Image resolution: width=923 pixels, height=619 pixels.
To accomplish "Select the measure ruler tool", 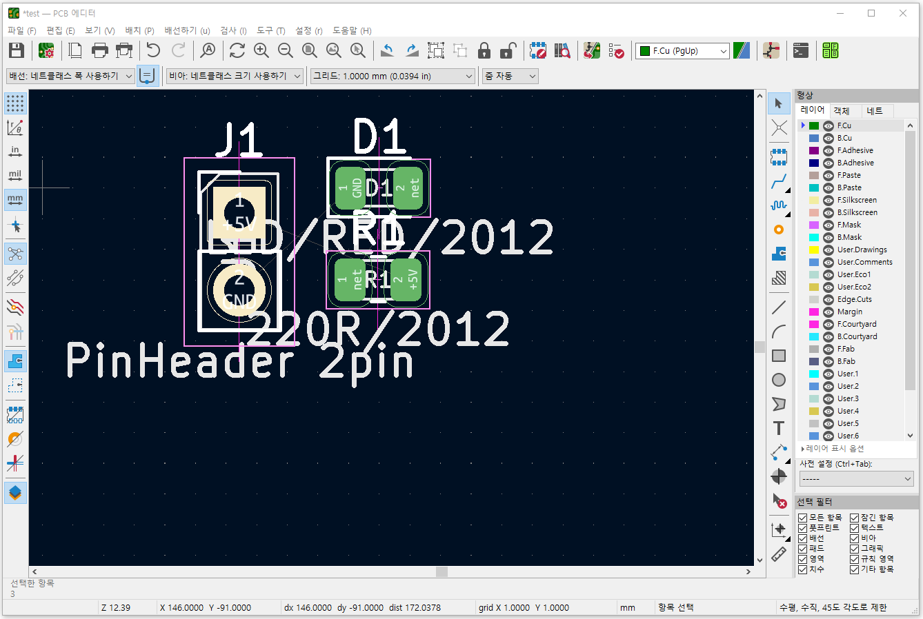I will (779, 554).
